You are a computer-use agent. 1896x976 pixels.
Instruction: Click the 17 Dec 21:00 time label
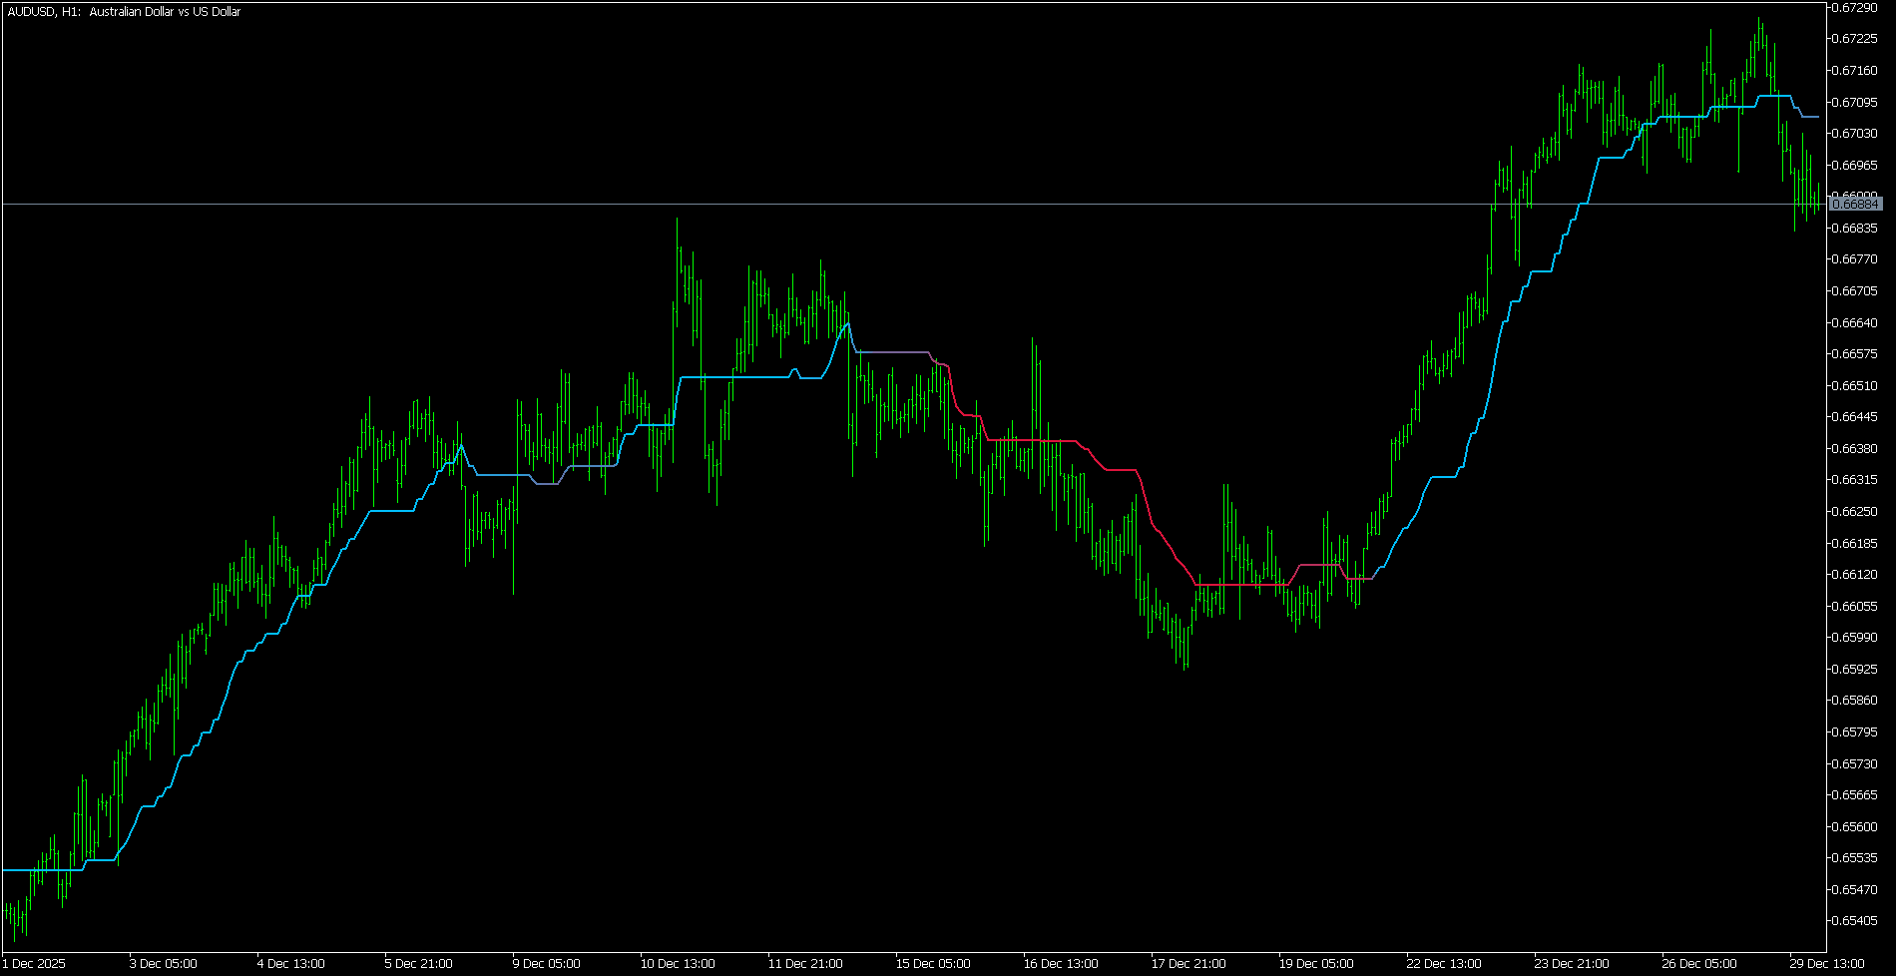coord(1188,964)
